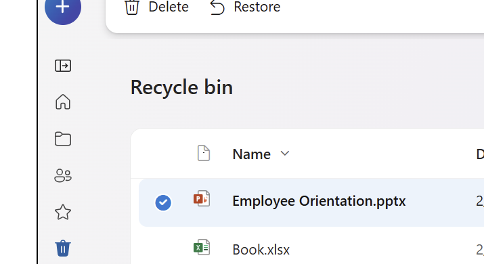Open the Name column chevron dropdown
The height and width of the screenshot is (264, 484).
point(285,153)
